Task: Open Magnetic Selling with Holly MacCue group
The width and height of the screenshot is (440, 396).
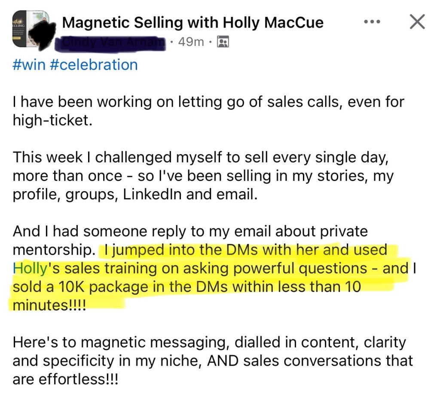Action: click(192, 22)
